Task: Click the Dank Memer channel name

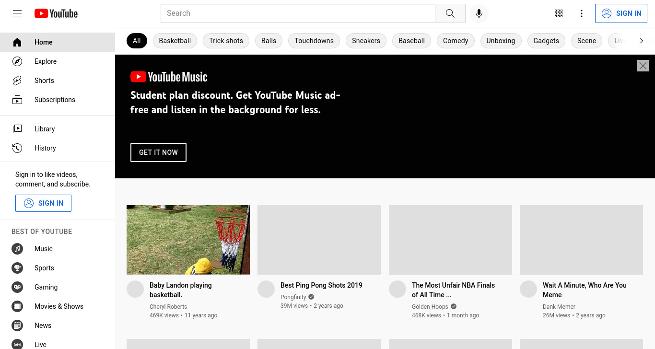Action: (559, 307)
